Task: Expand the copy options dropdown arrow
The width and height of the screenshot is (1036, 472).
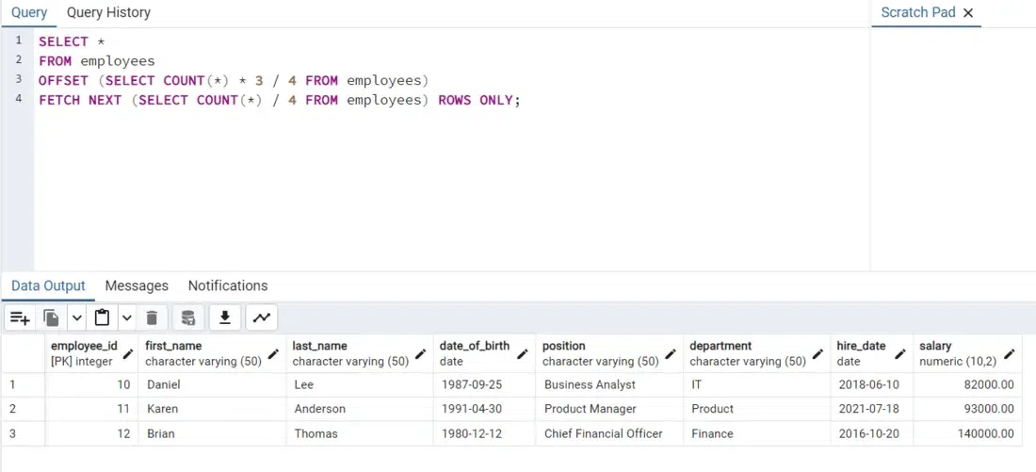Action: pyautogui.click(x=76, y=318)
